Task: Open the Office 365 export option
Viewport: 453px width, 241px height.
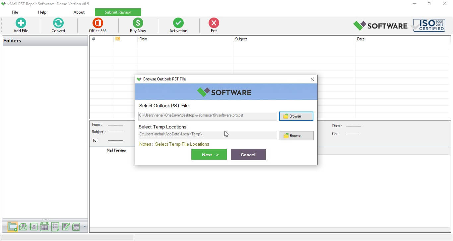Action: click(97, 23)
